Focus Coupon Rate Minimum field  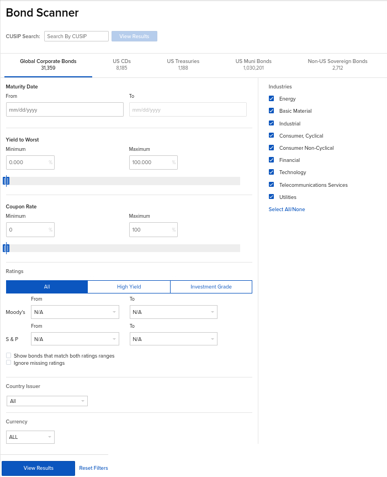[x=30, y=230]
